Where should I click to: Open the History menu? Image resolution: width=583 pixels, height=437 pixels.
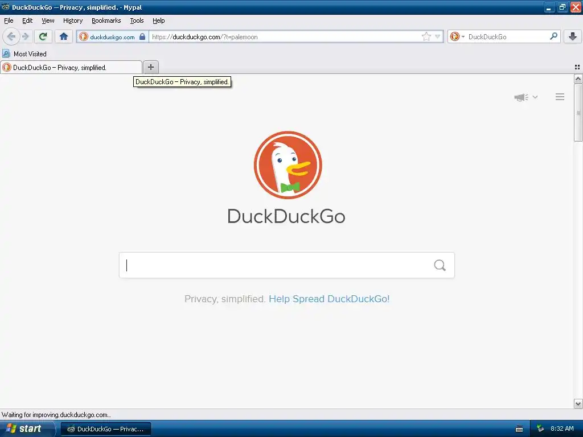click(73, 20)
